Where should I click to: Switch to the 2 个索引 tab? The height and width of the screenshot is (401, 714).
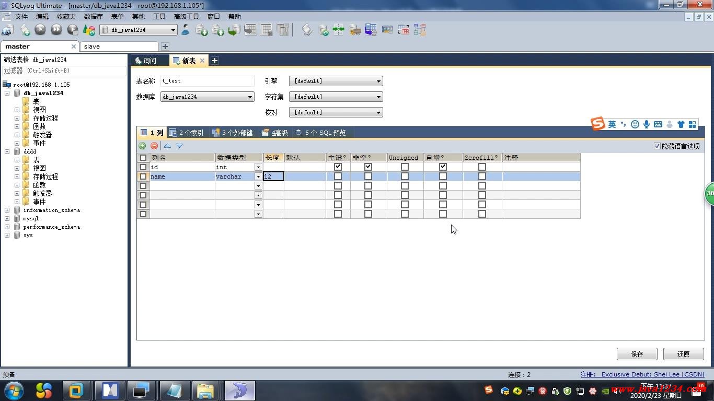coord(187,133)
